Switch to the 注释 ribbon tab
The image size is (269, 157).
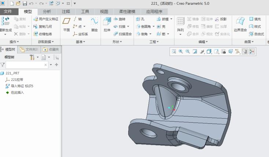pos(66,11)
